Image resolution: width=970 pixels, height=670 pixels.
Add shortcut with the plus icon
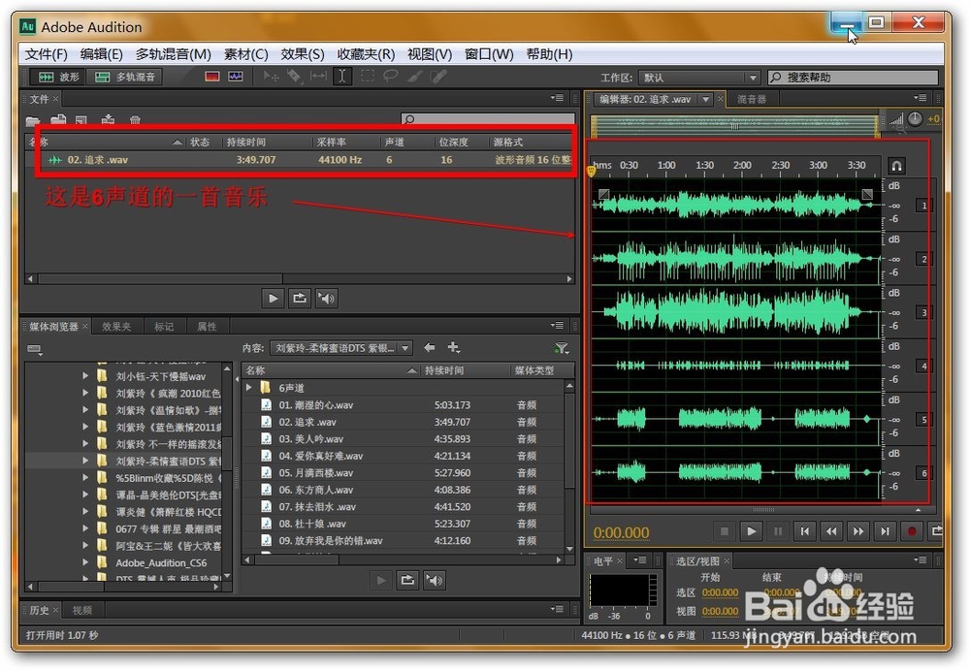coord(453,348)
